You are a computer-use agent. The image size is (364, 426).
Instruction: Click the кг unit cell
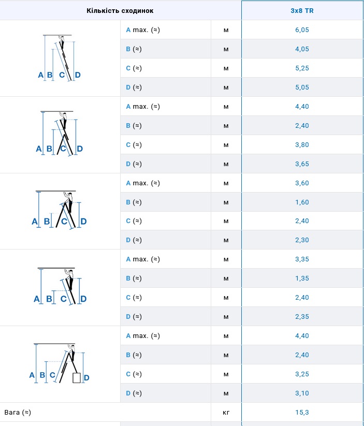click(x=226, y=413)
